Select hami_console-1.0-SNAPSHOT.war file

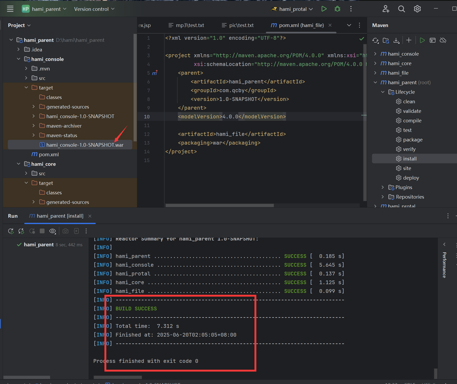point(70,145)
